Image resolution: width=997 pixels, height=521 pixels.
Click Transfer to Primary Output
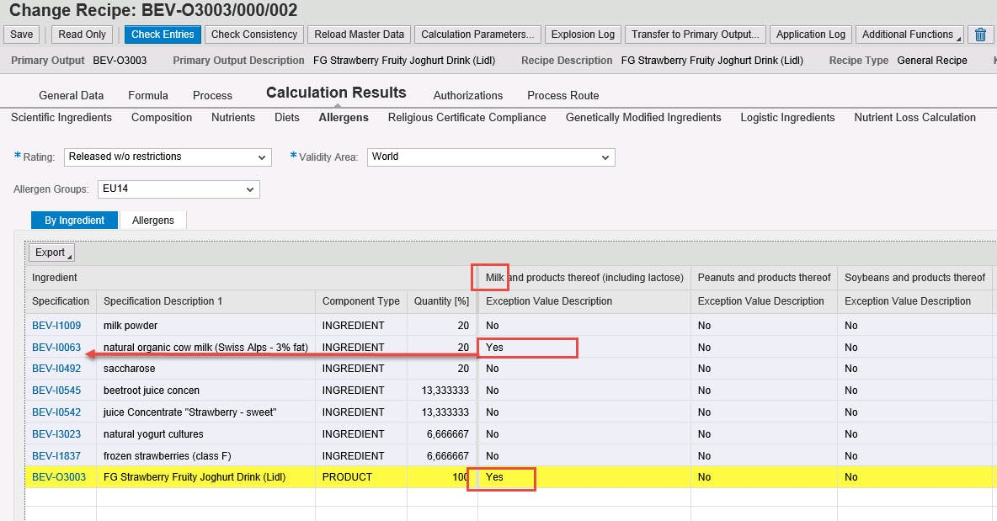tap(696, 35)
